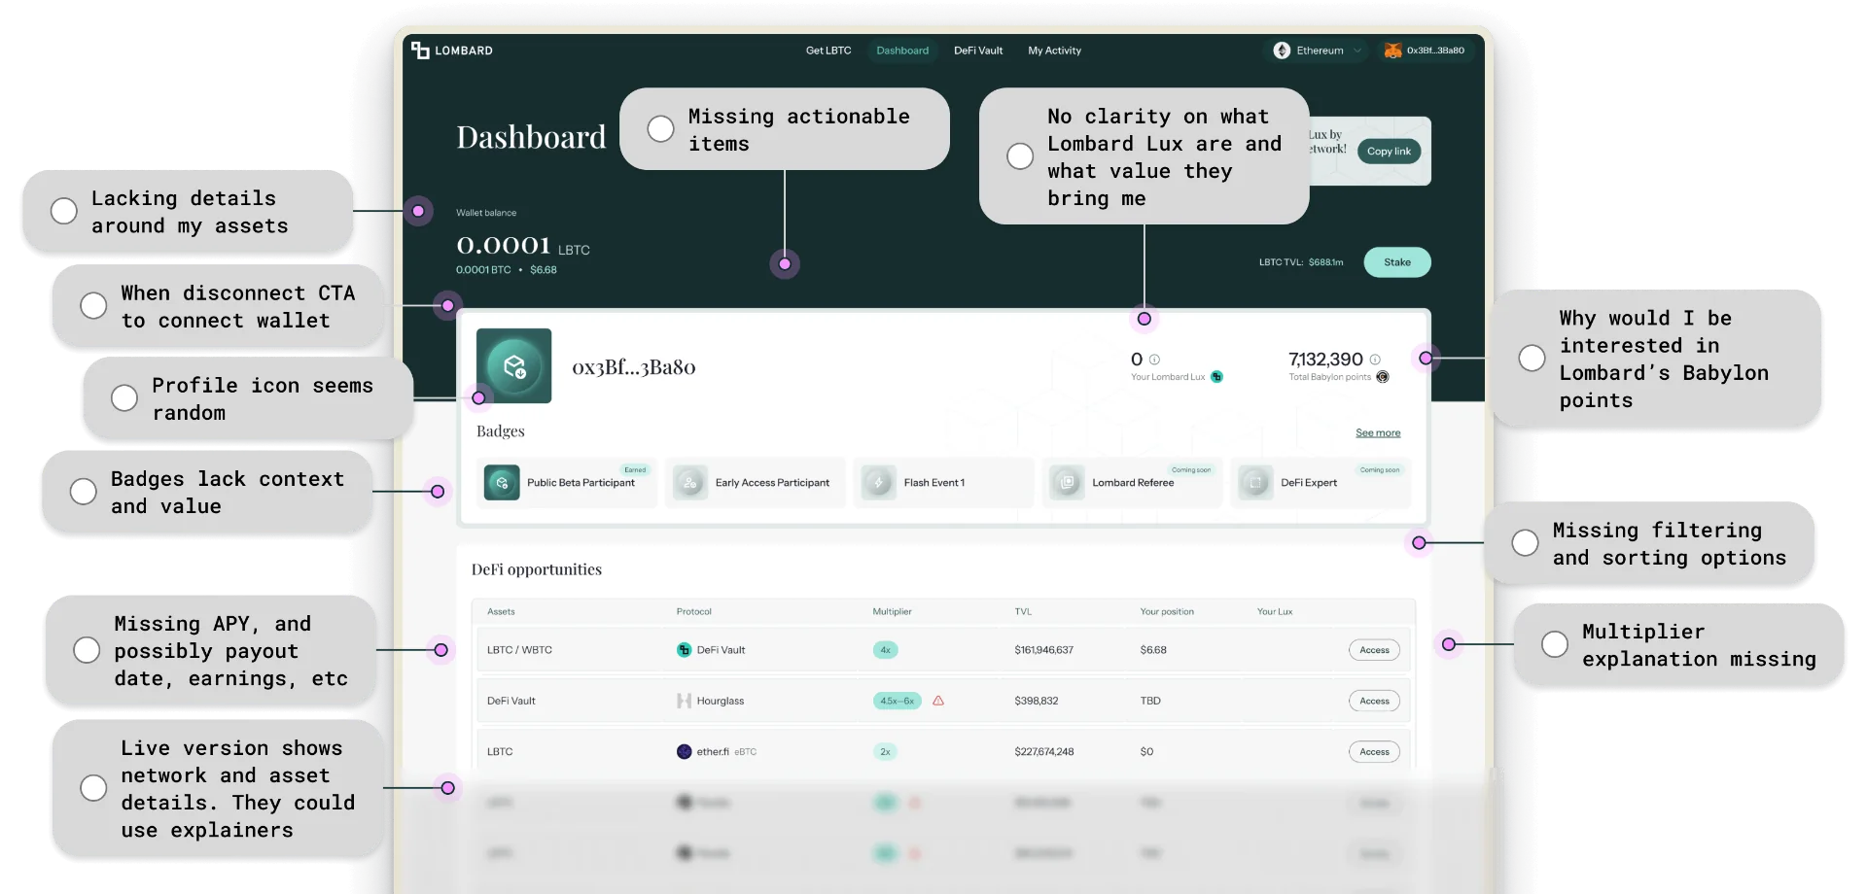The width and height of the screenshot is (1867, 894).
Task: Go to the DeFi Vault nav item
Action: click(978, 51)
